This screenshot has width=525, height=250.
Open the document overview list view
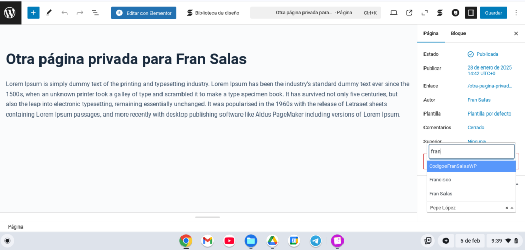[x=95, y=13]
